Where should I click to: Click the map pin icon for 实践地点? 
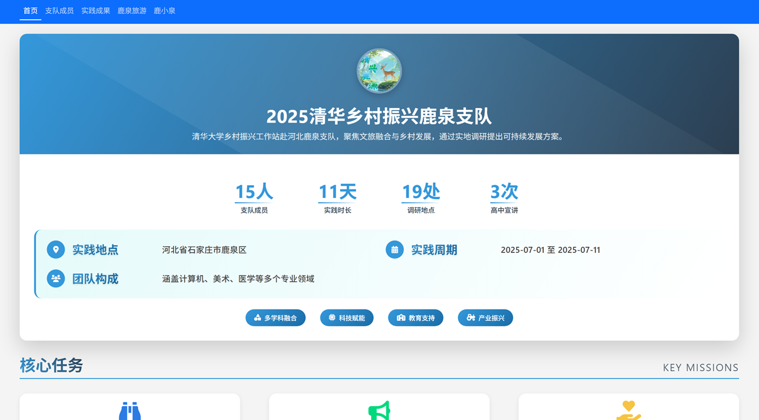(56, 249)
